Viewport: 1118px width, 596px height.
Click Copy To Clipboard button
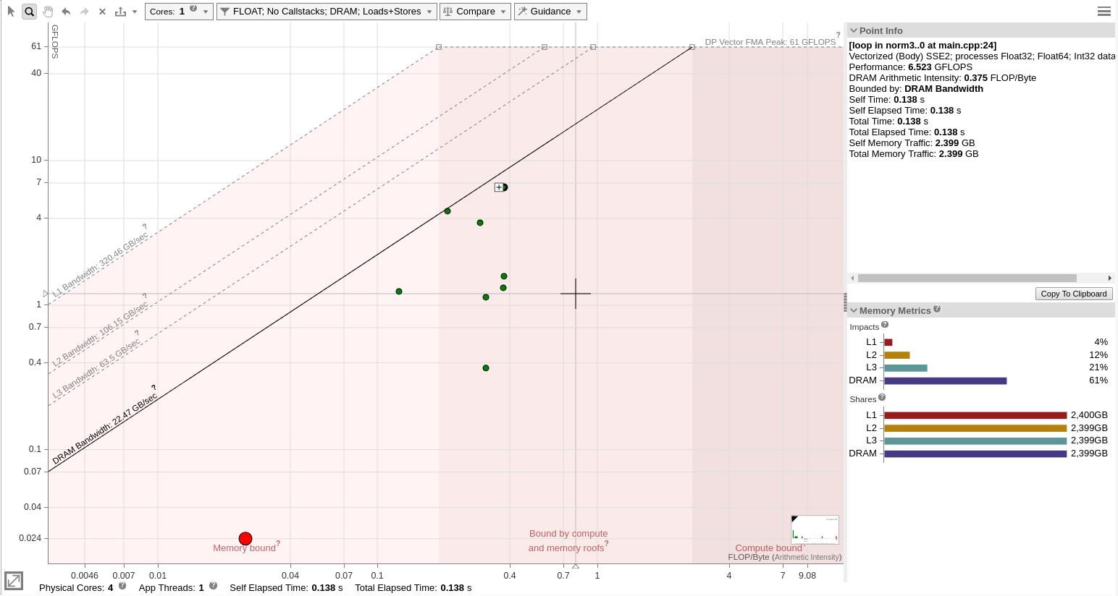tap(1074, 294)
